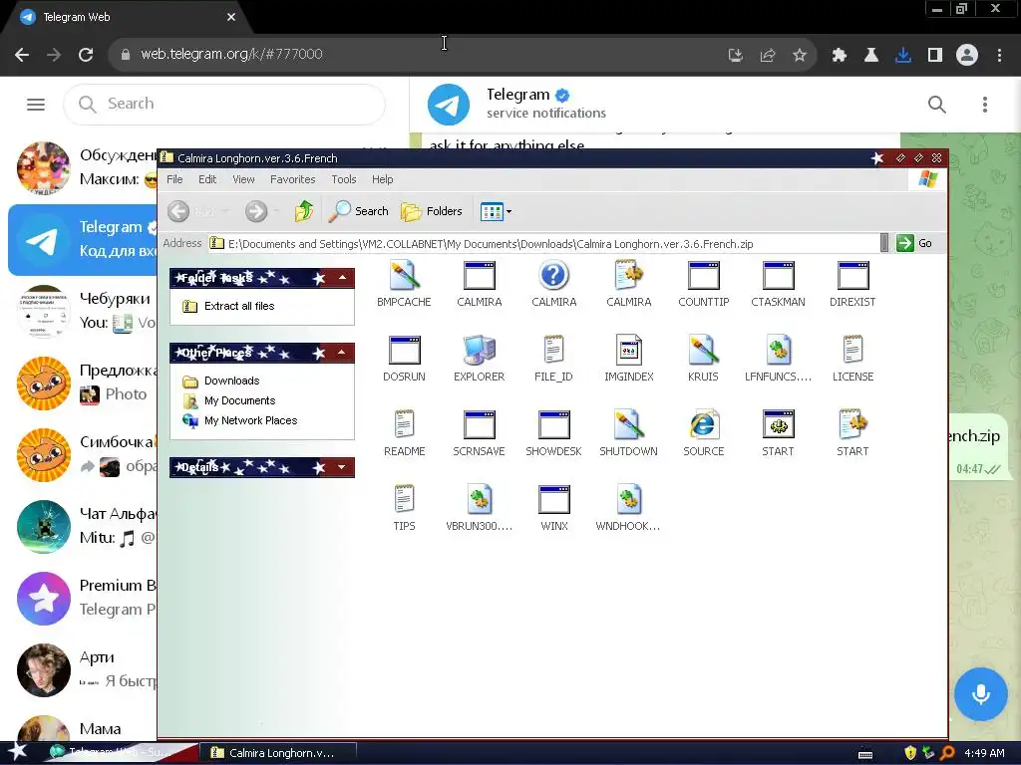The width and height of the screenshot is (1021, 765).
Task: Click the Search toolbar button in Explorer
Action: (x=358, y=211)
